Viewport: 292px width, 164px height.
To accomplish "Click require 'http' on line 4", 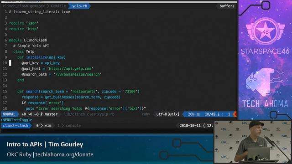I will 24,29.
